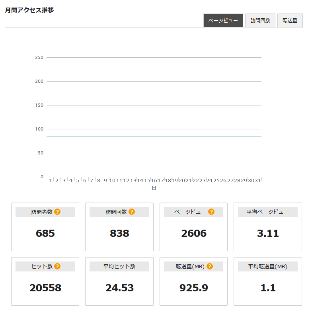Select the ページビュー tab above chart
Viewport: 310px width, 318px height.
223,20
